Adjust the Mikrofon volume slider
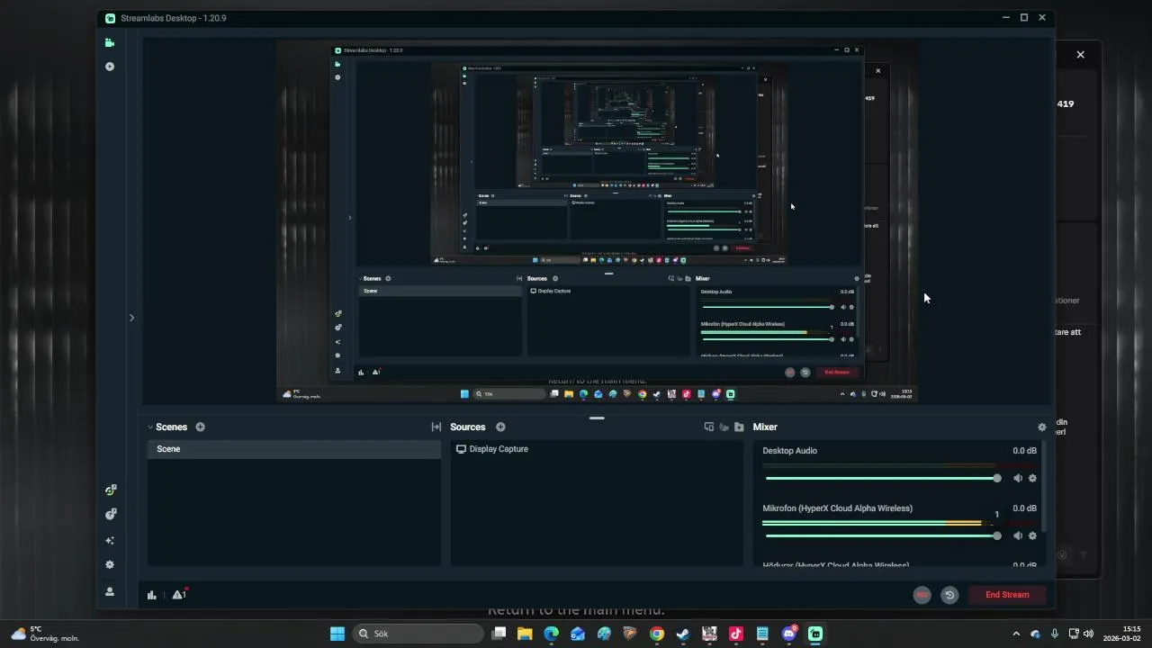 [x=882, y=535]
